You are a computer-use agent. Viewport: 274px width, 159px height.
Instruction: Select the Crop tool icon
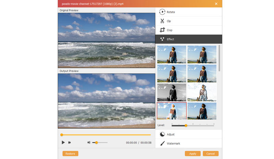point(162,30)
